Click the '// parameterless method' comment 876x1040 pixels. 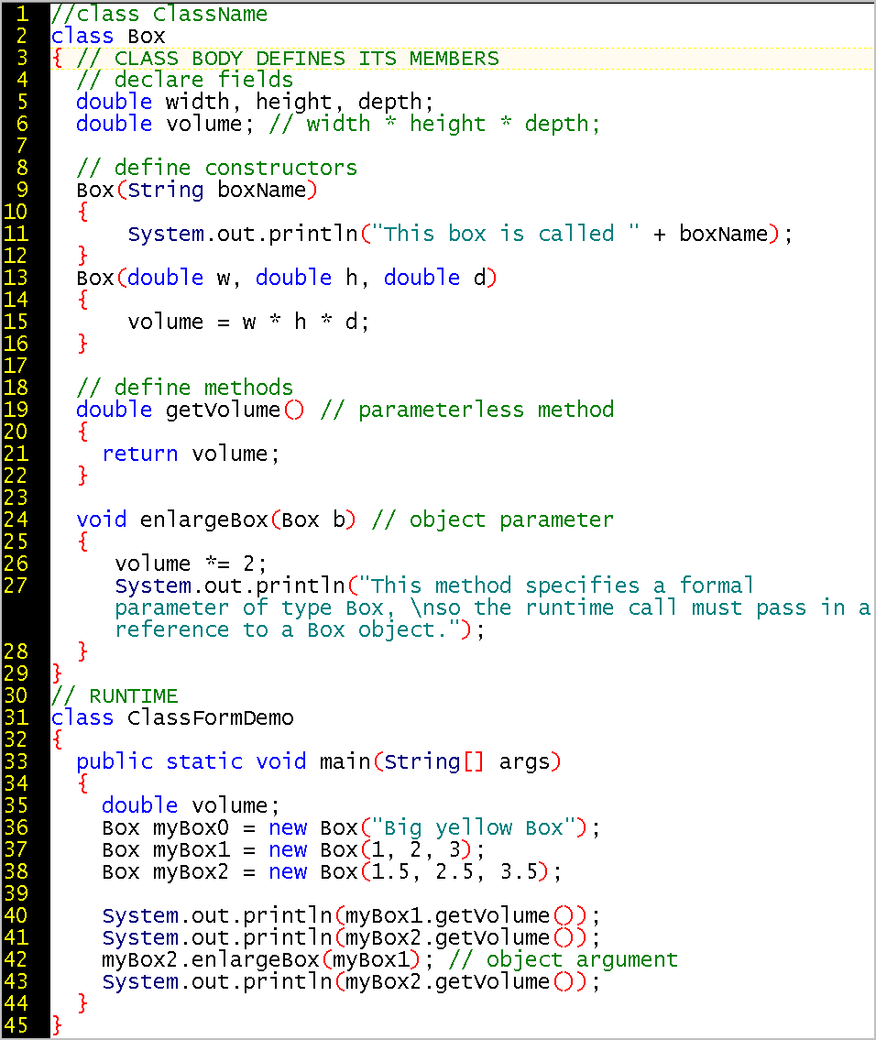coord(466,410)
